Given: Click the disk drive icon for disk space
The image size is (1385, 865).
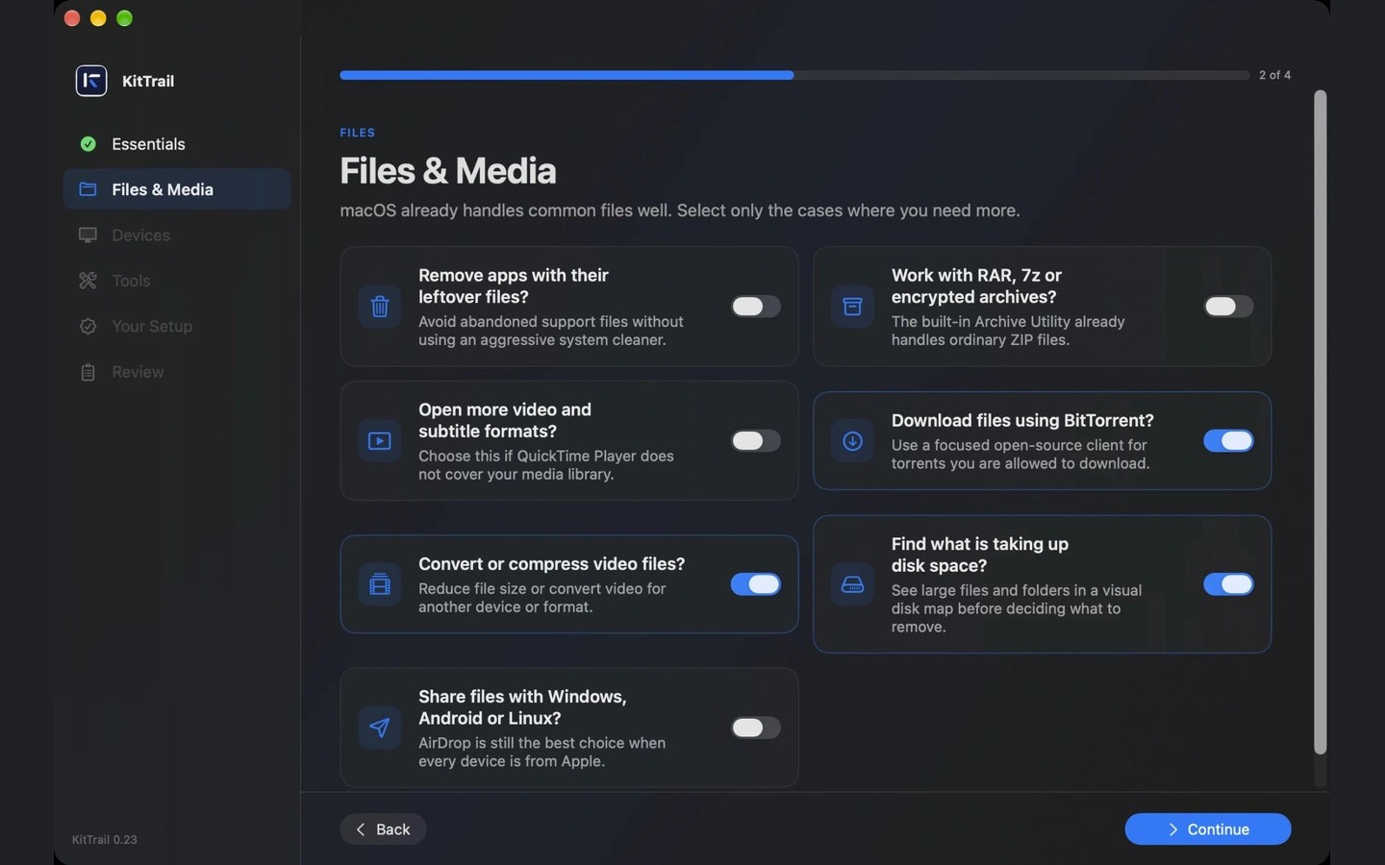Looking at the screenshot, I should 852,584.
